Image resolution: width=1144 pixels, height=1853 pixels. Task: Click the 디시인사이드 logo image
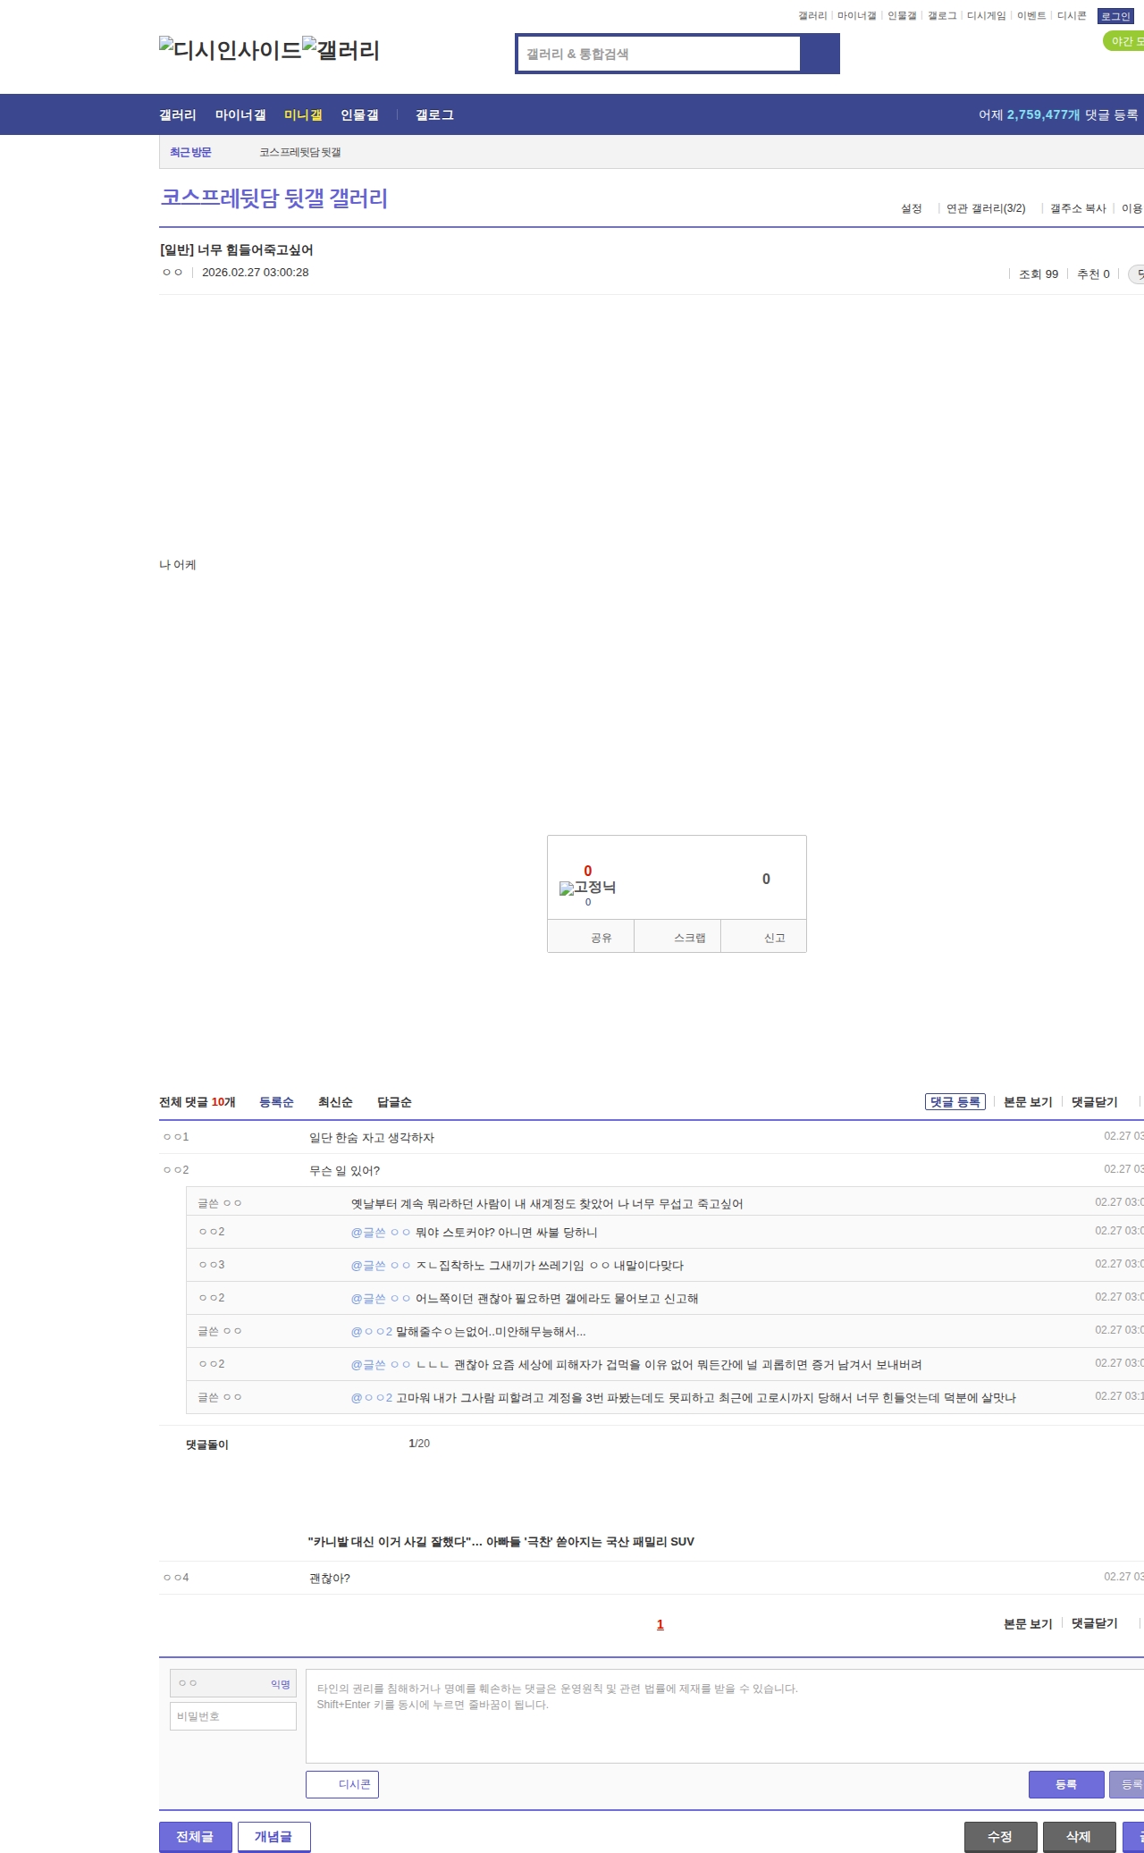point(230,50)
